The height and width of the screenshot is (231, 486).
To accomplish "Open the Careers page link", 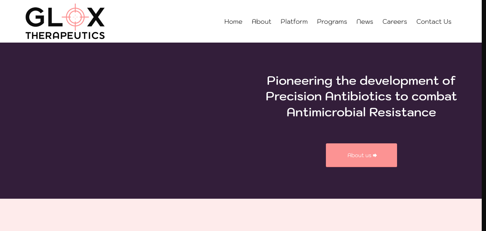I will [x=395, y=22].
